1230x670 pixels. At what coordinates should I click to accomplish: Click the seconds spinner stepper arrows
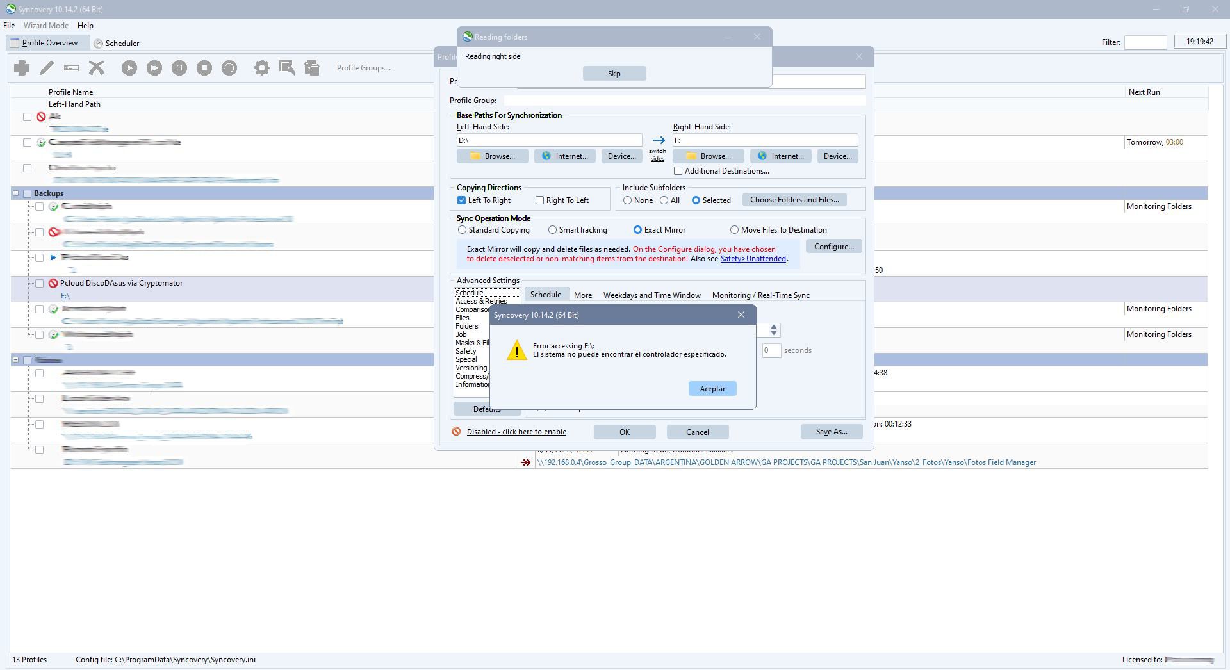(x=774, y=330)
